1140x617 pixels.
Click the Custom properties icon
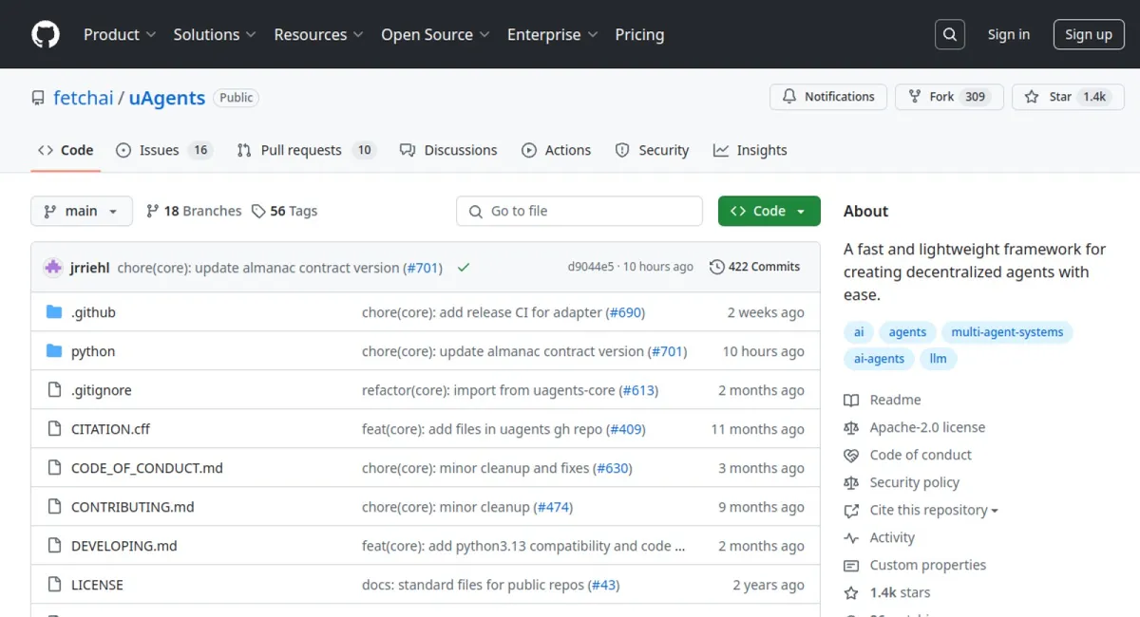[x=851, y=565]
